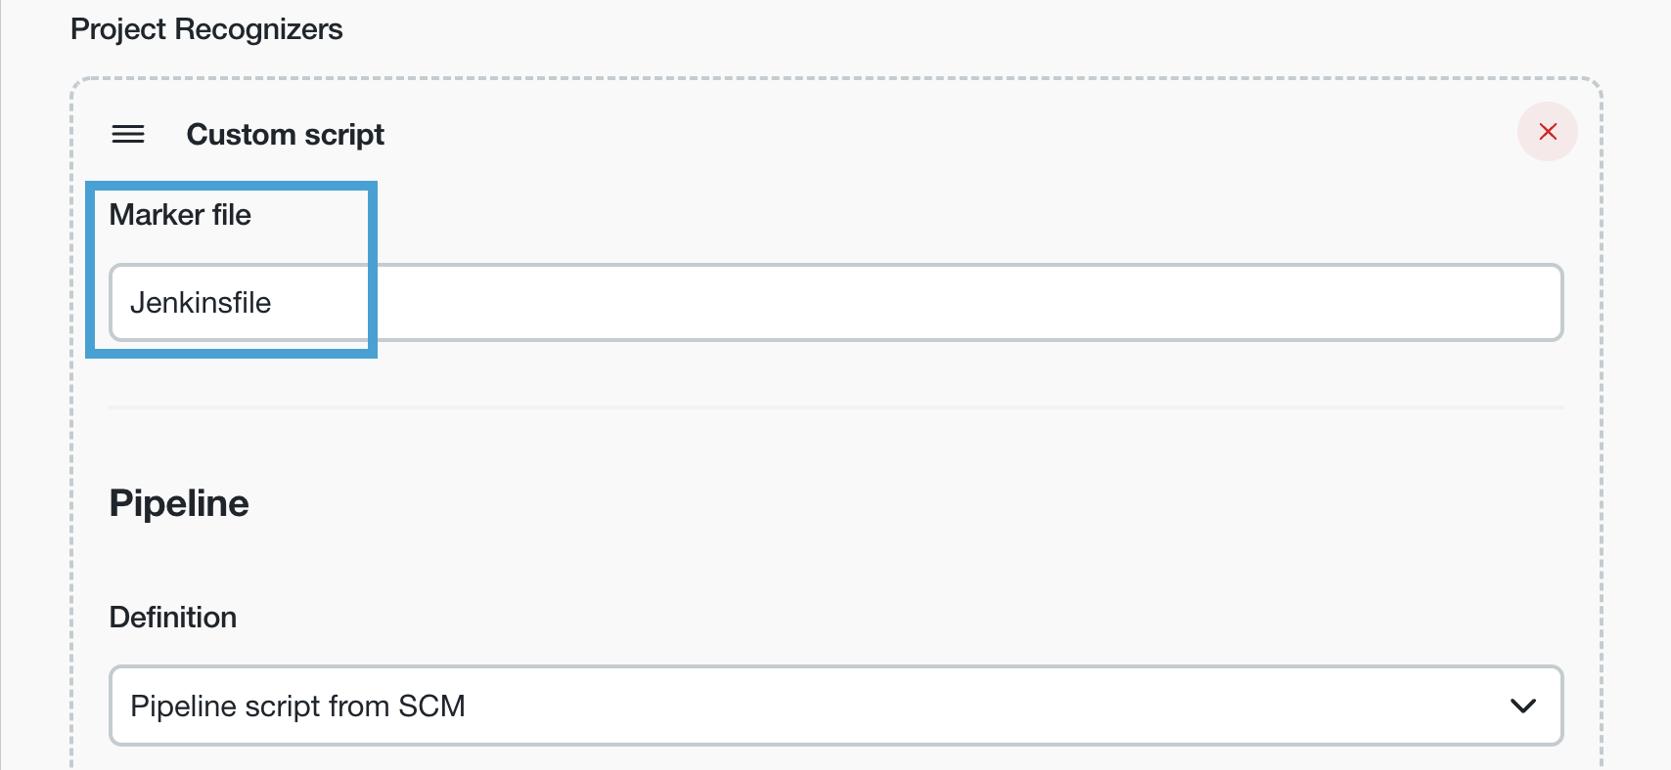Expand Definition combo box via down arrow

pyautogui.click(x=1522, y=706)
